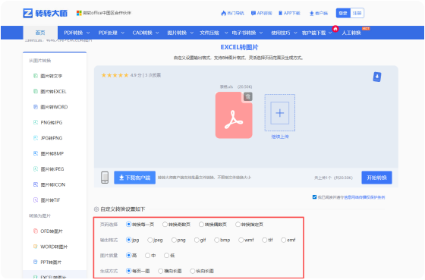The height and width of the screenshot is (280, 425).
Task: Open 人工转换 in the navigation bar
Action: click(x=351, y=33)
